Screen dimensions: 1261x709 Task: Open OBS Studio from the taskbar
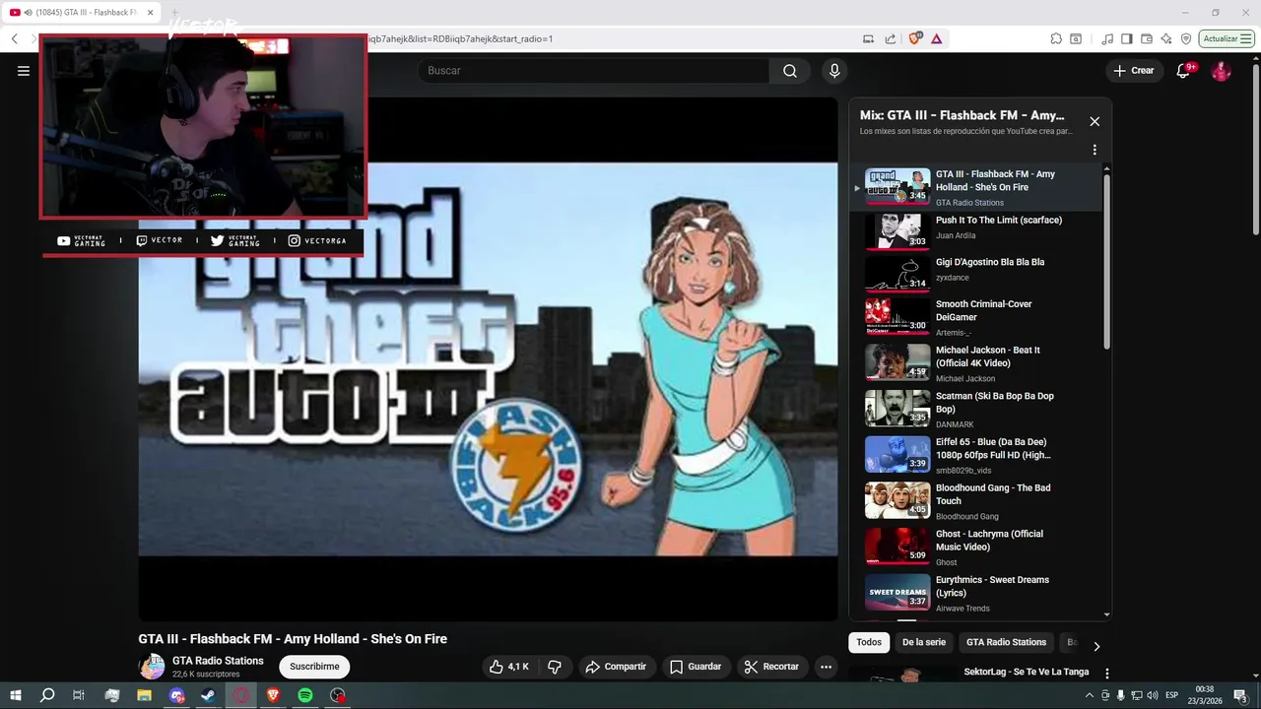pyautogui.click(x=338, y=695)
